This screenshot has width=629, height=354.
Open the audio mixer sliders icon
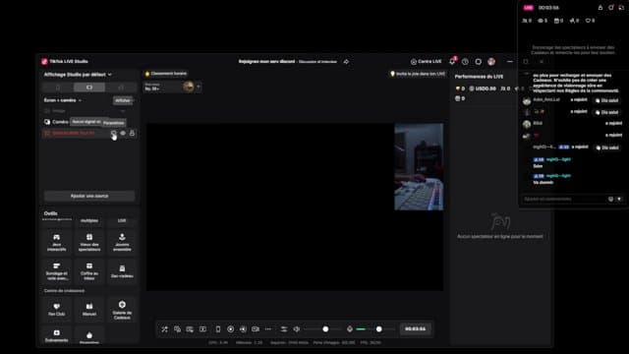(x=284, y=329)
